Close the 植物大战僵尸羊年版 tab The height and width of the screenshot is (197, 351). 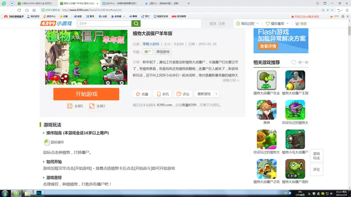pos(97,4)
